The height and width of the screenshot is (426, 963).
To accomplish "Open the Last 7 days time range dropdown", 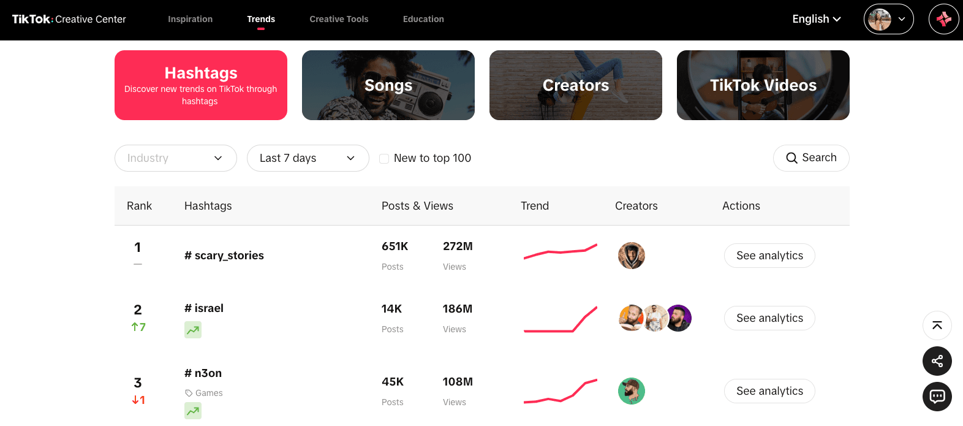I will [x=308, y=158].
